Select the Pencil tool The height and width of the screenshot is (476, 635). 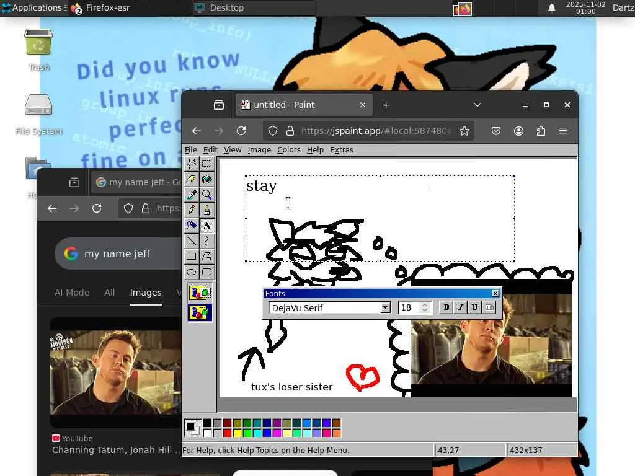tap(192, 210)
